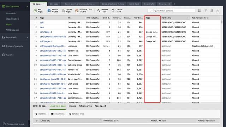
Task: Click the Google ind... tag in row 3
Action: [x=151, y=32]
